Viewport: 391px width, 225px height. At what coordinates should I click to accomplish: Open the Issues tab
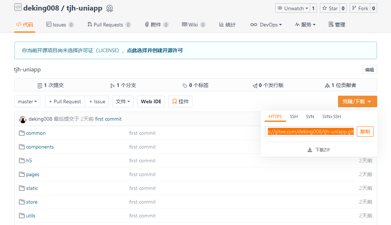click(60, 25)
